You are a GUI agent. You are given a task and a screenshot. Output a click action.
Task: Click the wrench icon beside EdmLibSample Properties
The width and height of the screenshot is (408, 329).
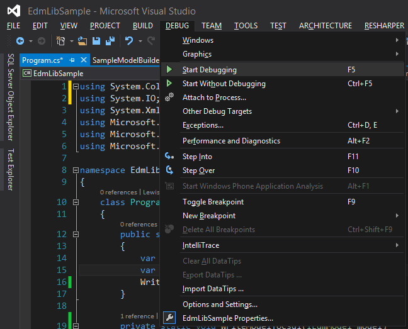pos(169,318)
